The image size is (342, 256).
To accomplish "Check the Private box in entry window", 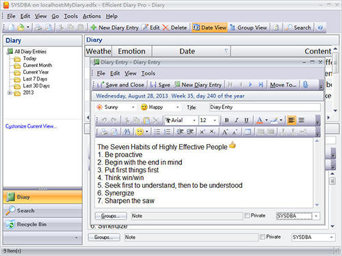I will point(247,215).
